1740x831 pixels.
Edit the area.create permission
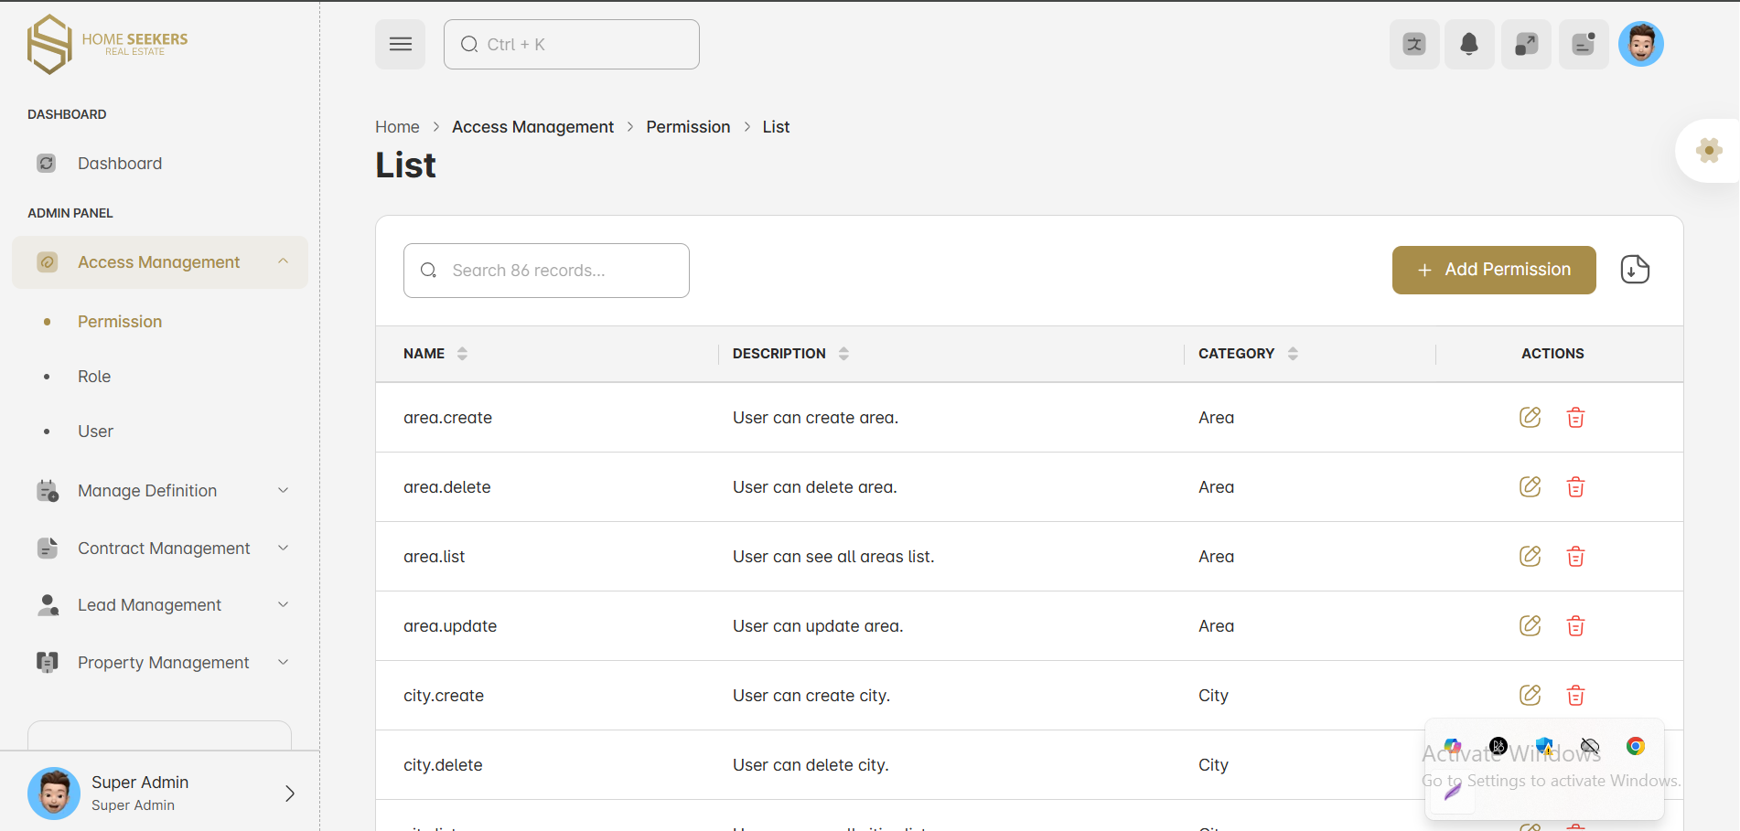tap(1530, 418)
